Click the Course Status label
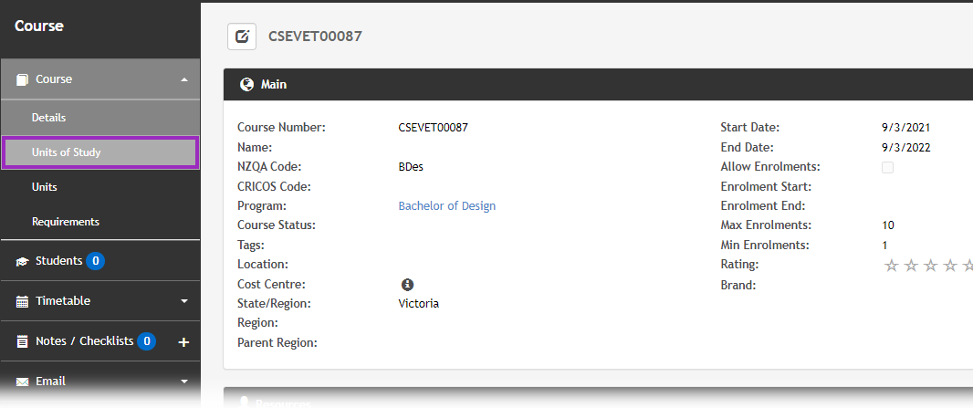Screen dimensions: 973x408 coord(277,225)
